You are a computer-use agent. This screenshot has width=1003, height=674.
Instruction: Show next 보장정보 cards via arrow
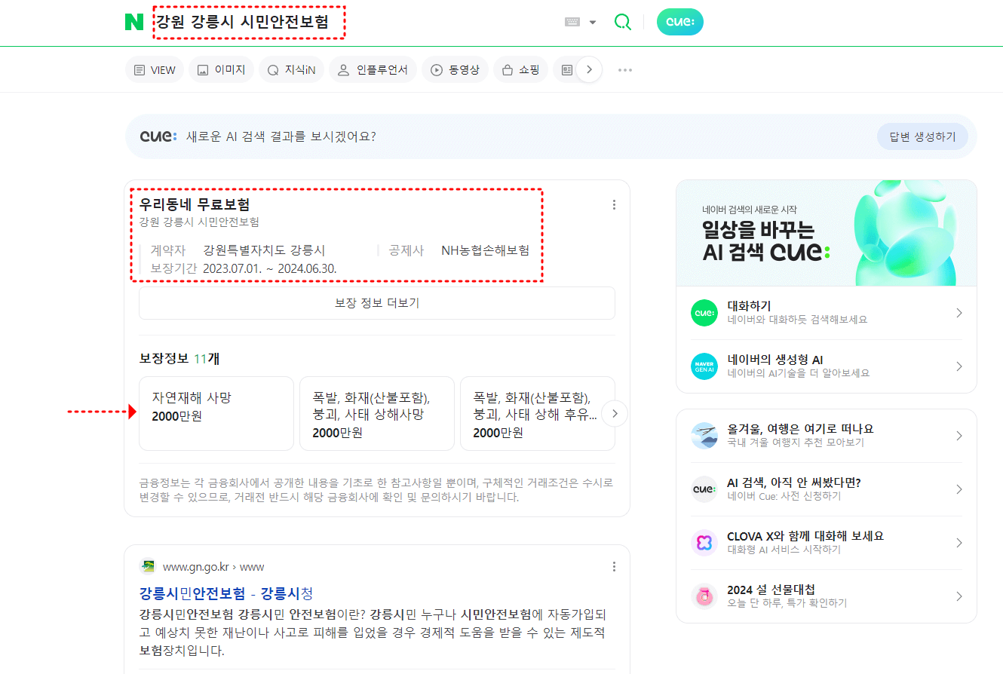tap(615, 413)
